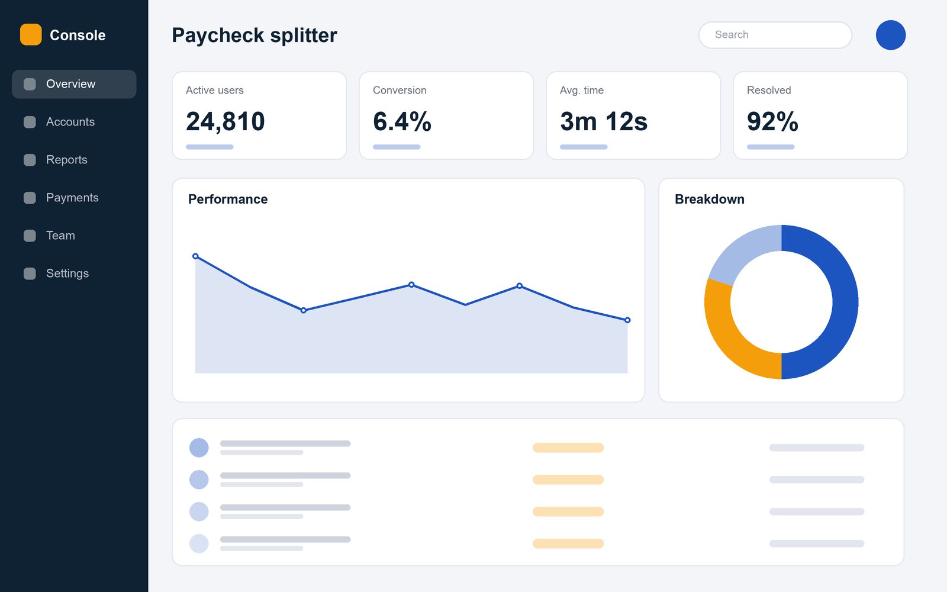Image resolution: width=947 pixels, height=592 pixels.
Task: Click the icon beside Team
Action: coord(30,236)
